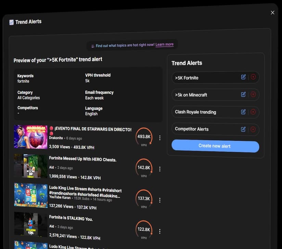
Task: Close the Trend Alerts dialog
Action: (x=272, y=13)
